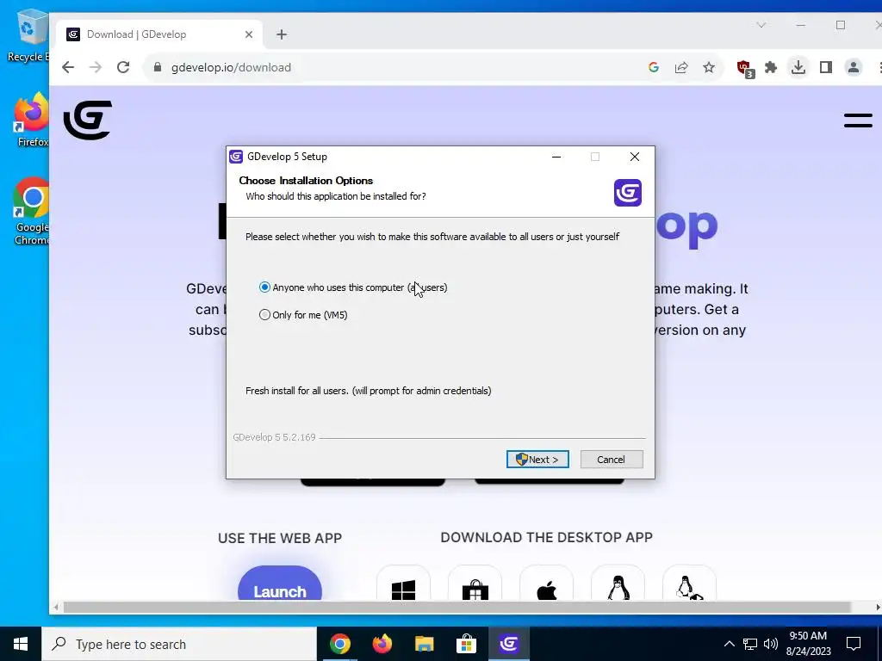The width and height of the screenshot is (882, 661).
Task: Select Firefox desktop shortcut
Action: tap(32, 120)
